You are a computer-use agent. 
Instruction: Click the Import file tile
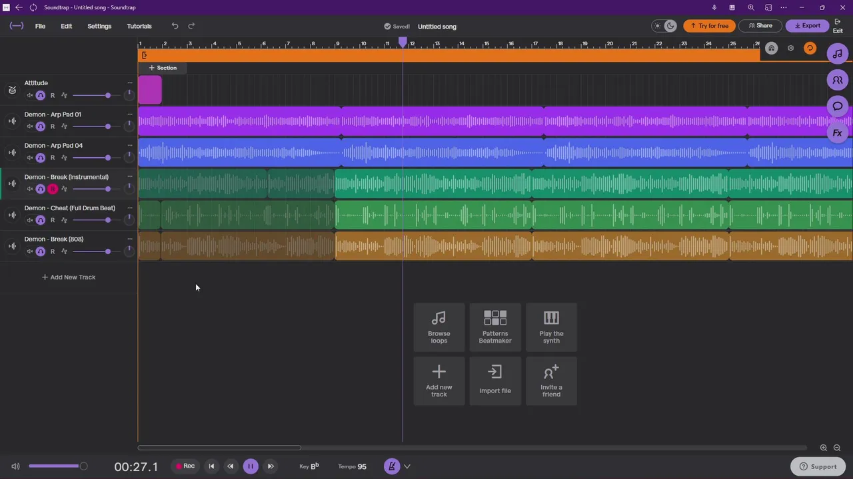pyautogui.click(x=495, y=381)
